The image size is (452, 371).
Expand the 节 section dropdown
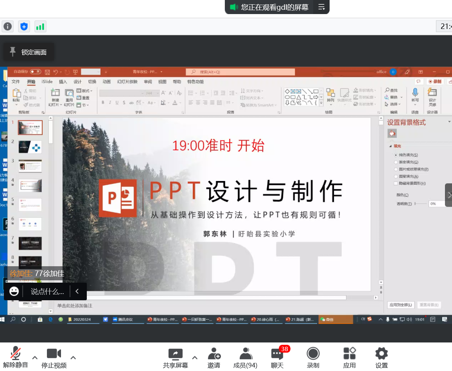(83, 105)
